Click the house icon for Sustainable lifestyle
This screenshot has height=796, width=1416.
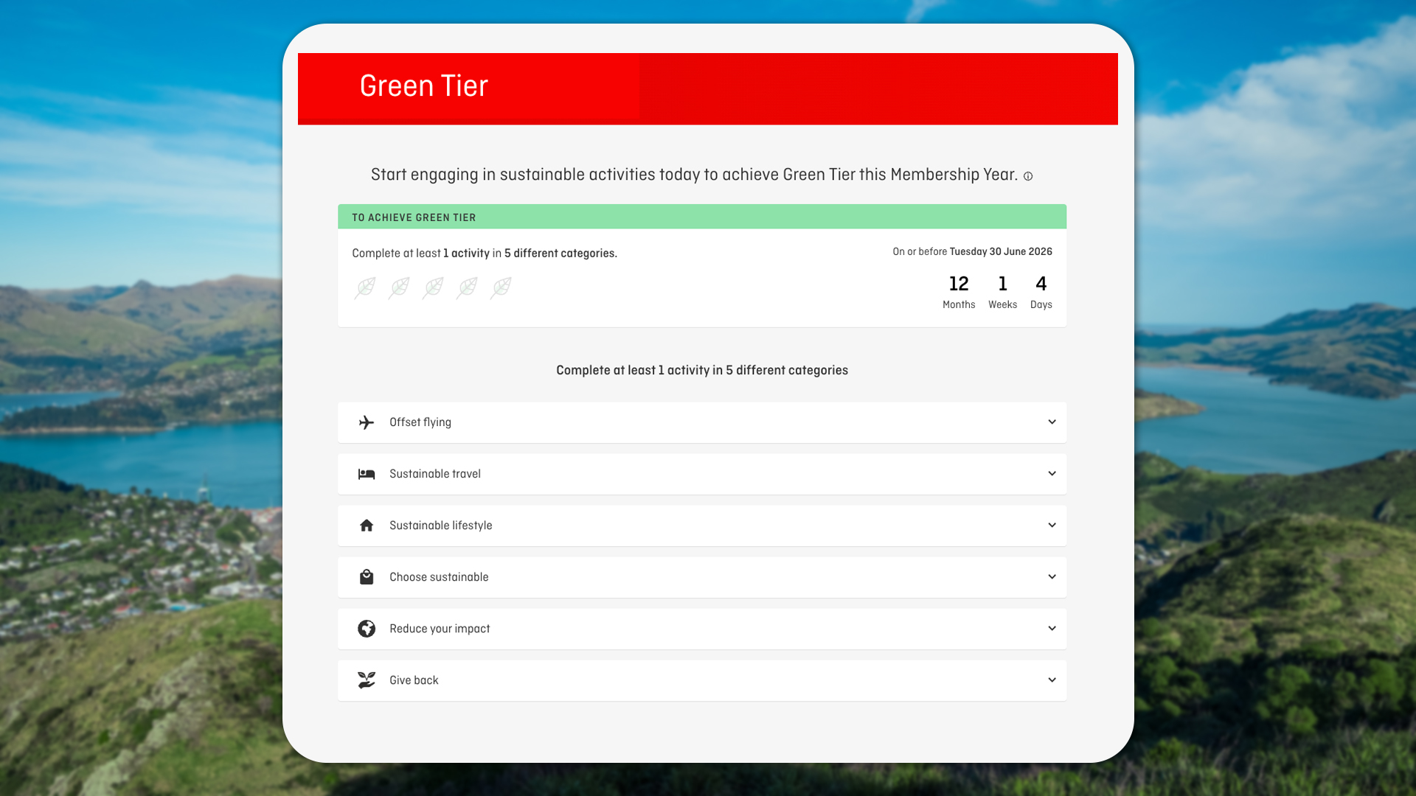(367, 526)
